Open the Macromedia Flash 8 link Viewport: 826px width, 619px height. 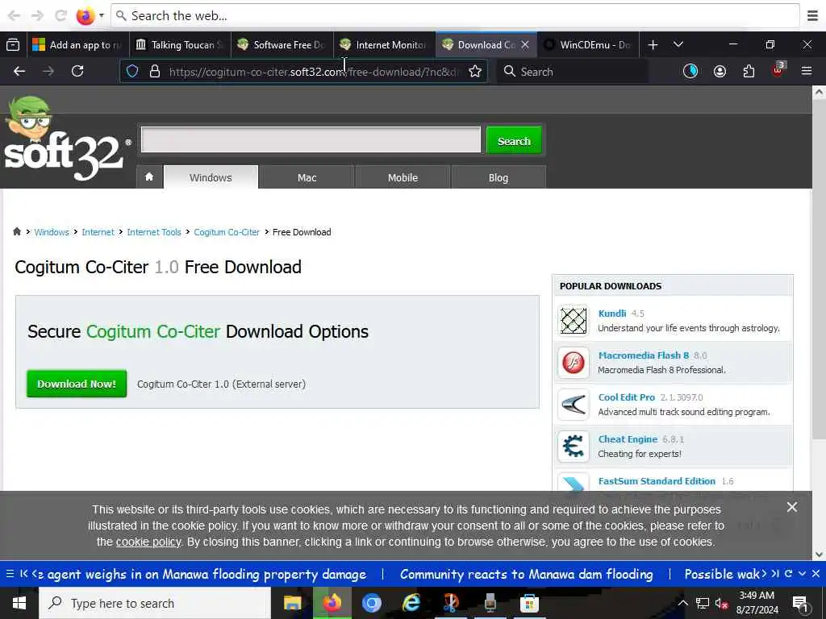click(643, 355)
